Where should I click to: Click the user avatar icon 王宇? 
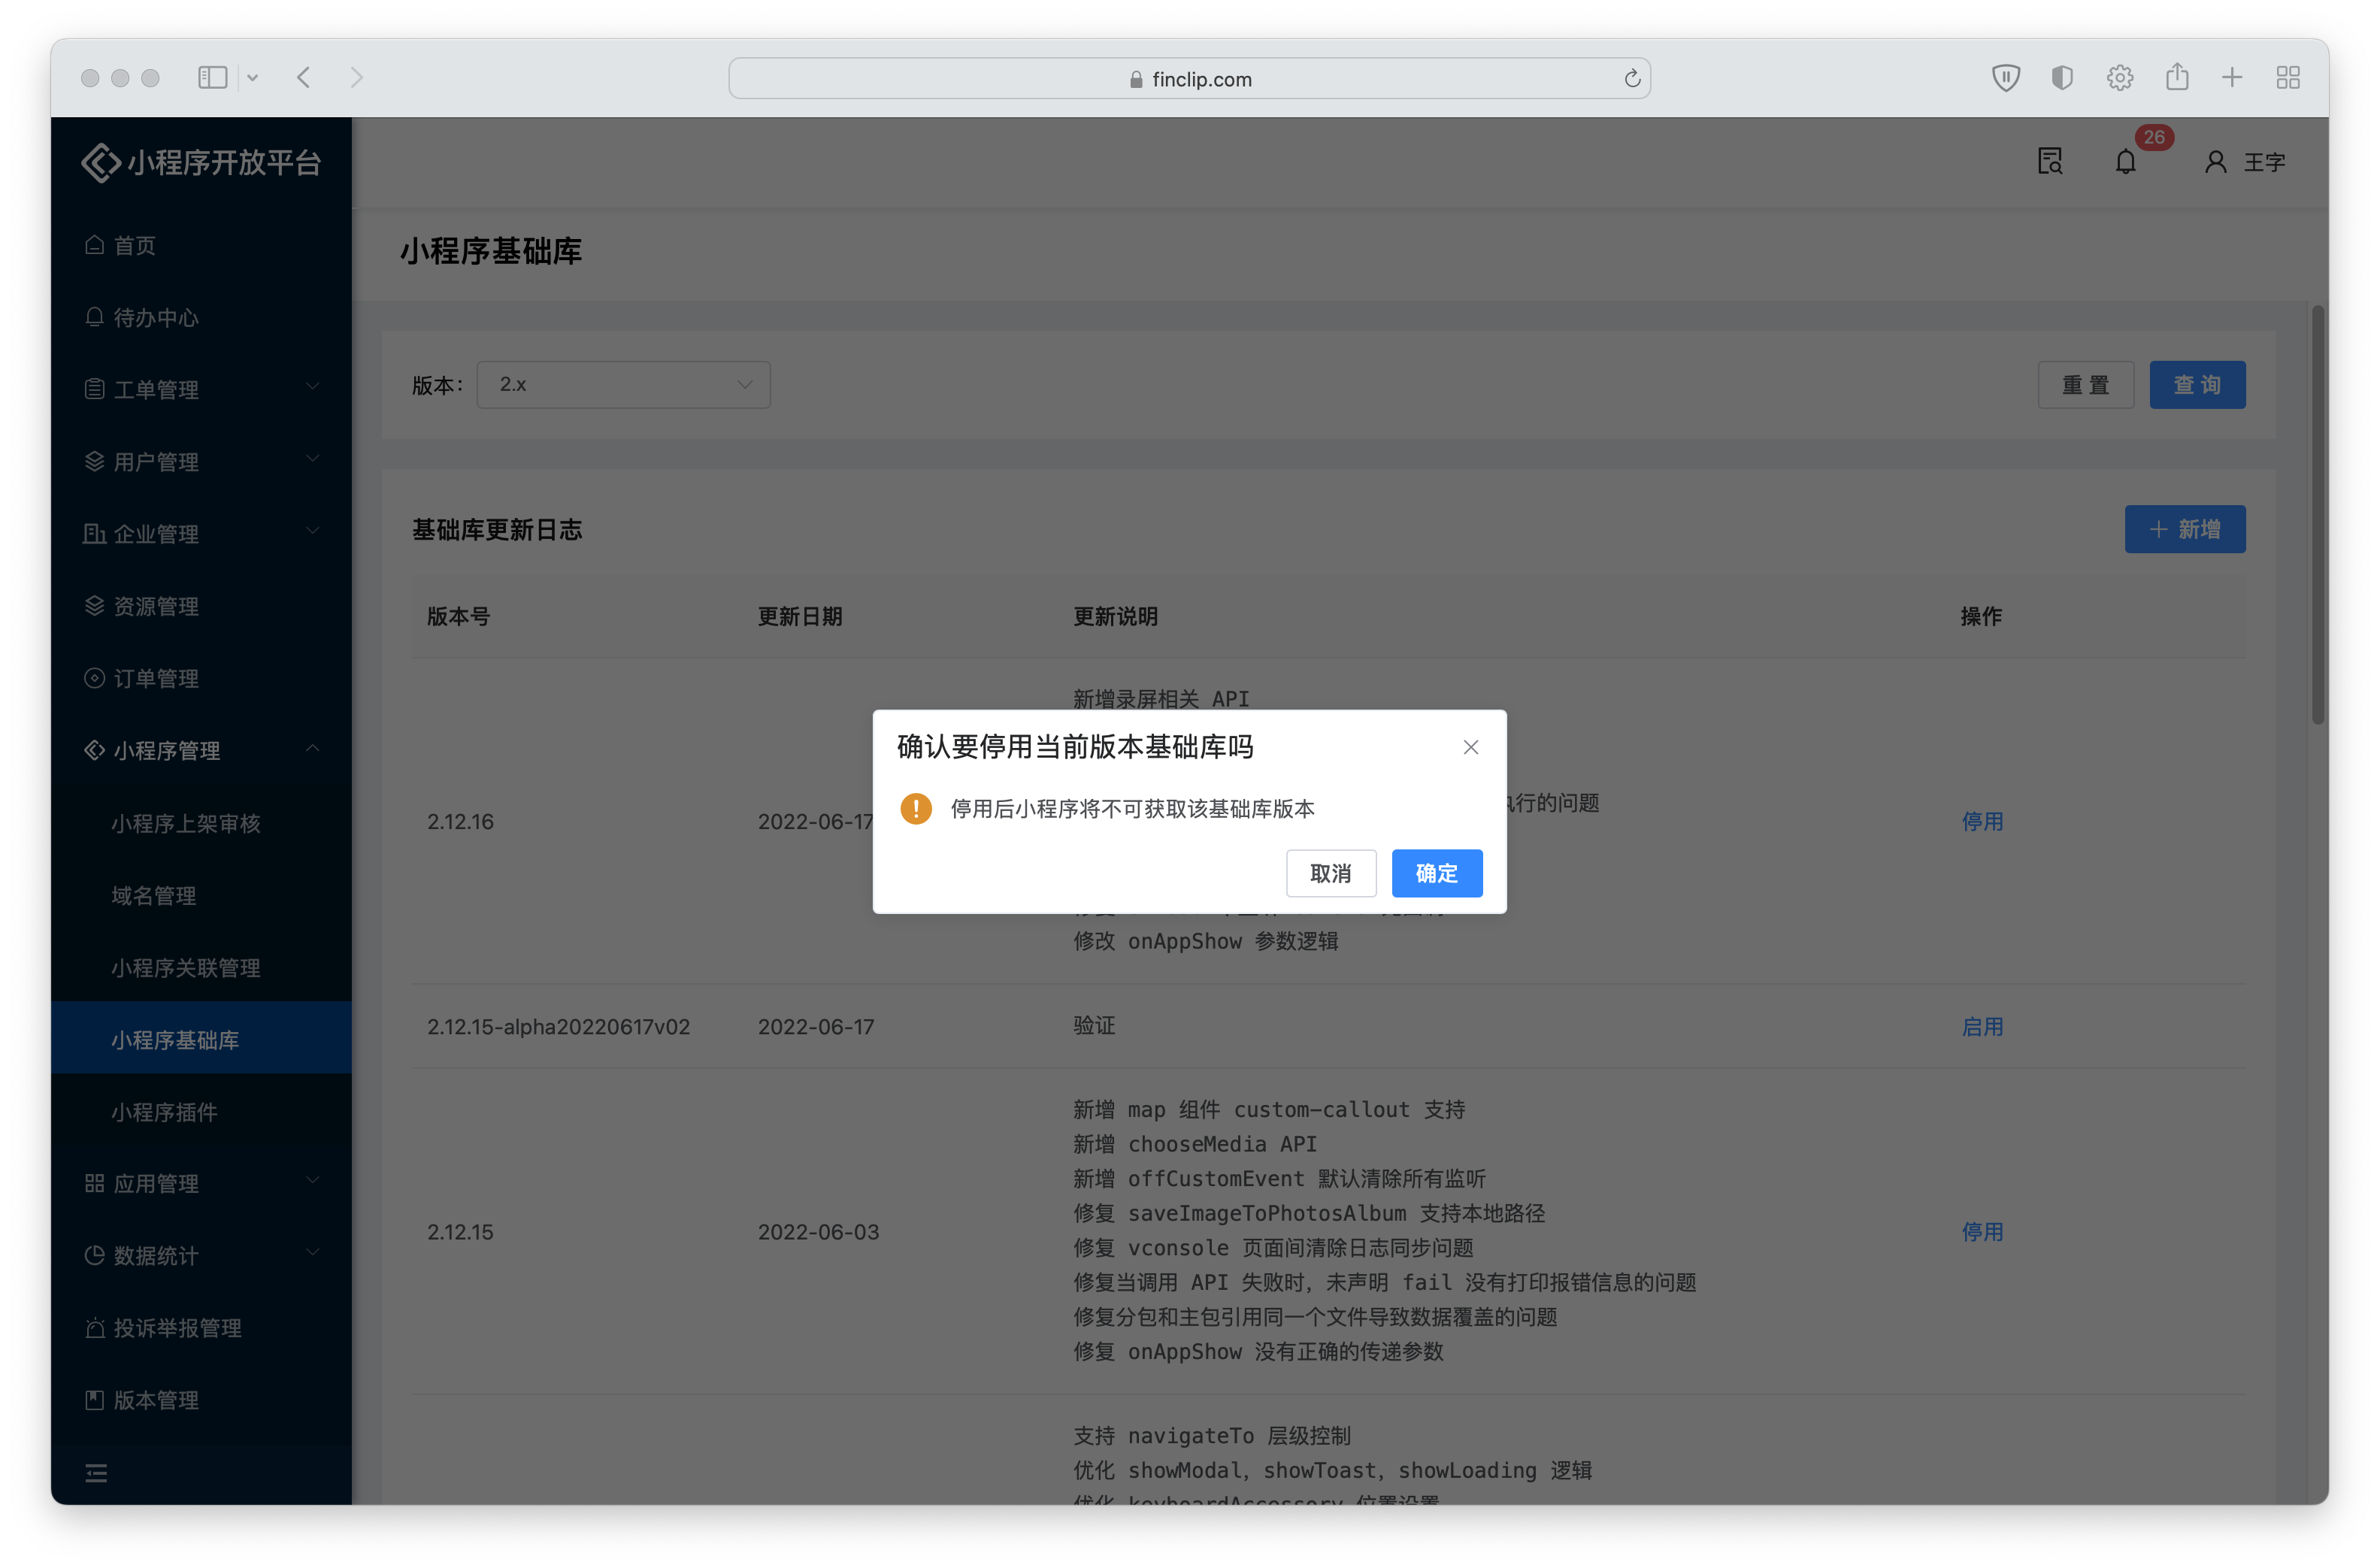pyautogui.click(x=2215, y=162)
